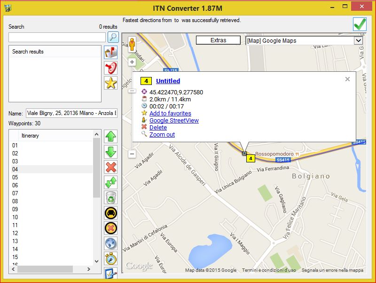Select itinerary row 04

(51, 169)
